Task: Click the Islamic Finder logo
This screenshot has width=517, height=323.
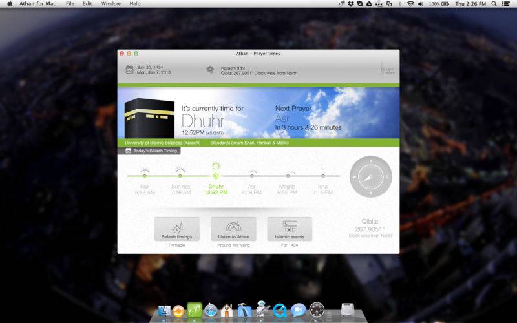Action: [387, 69]
